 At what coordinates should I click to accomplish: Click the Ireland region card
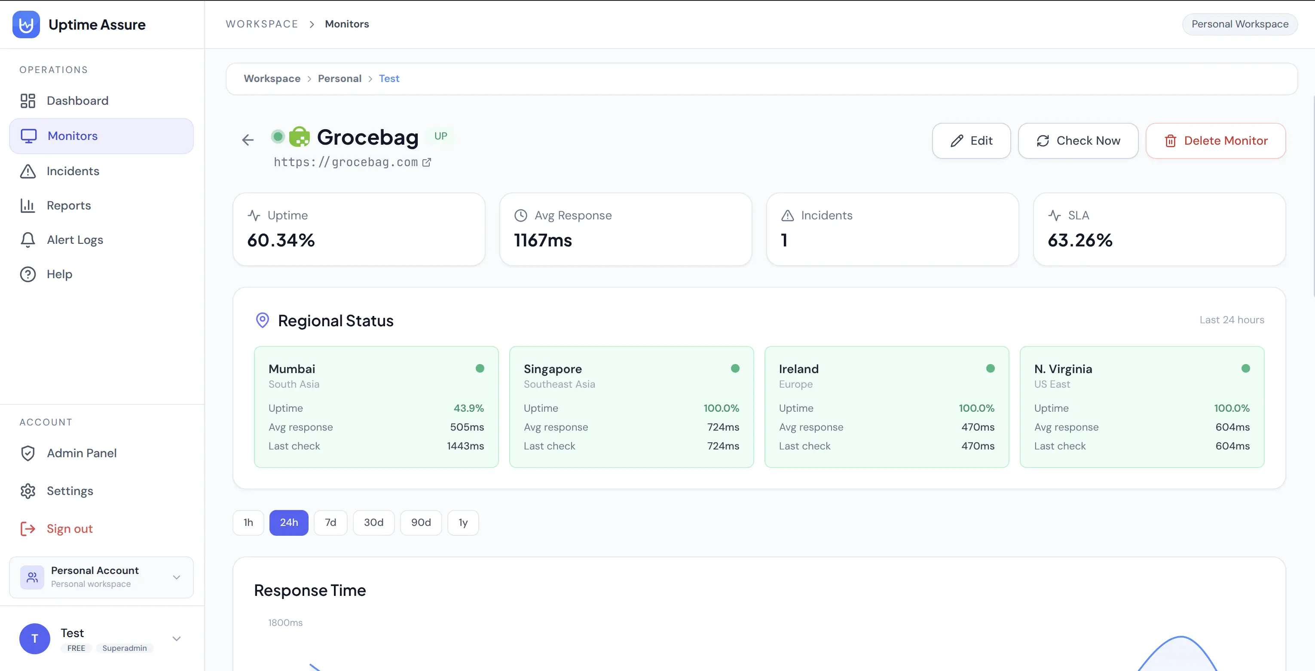887,407
